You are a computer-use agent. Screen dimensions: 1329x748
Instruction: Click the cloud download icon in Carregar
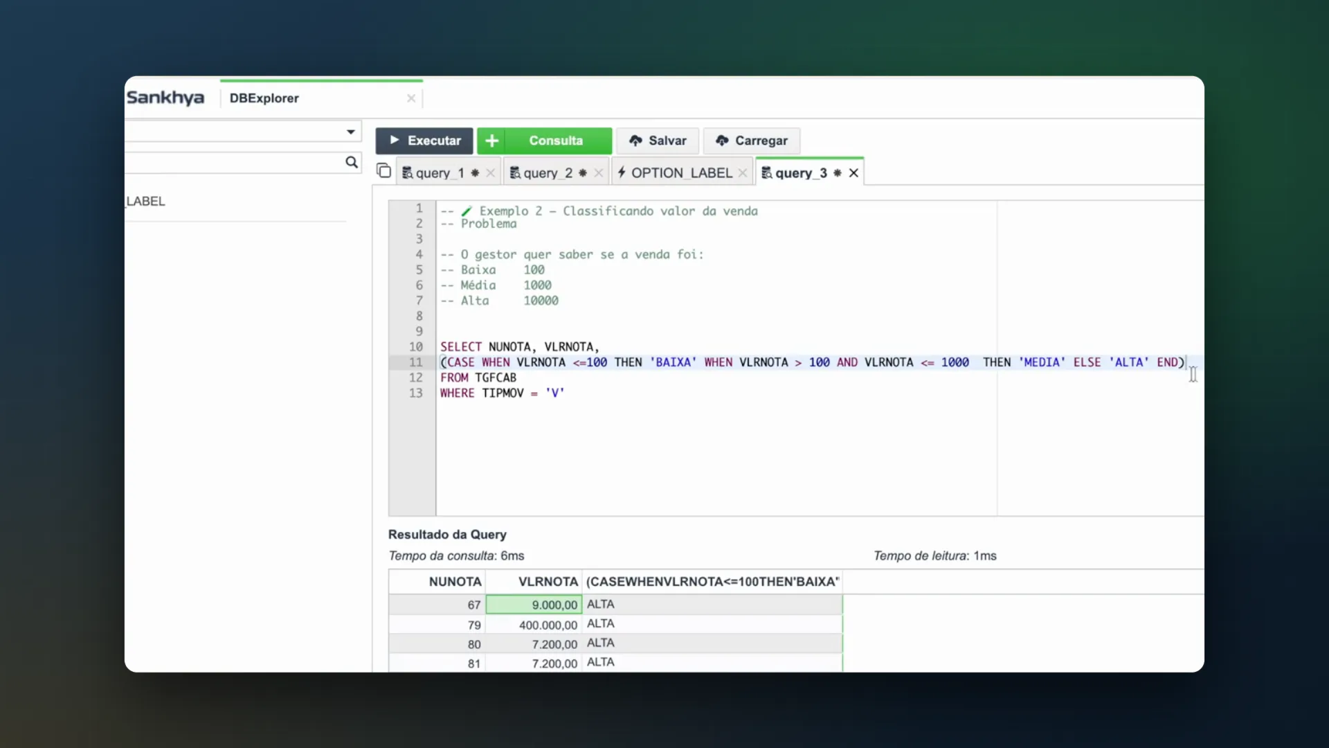722,141
